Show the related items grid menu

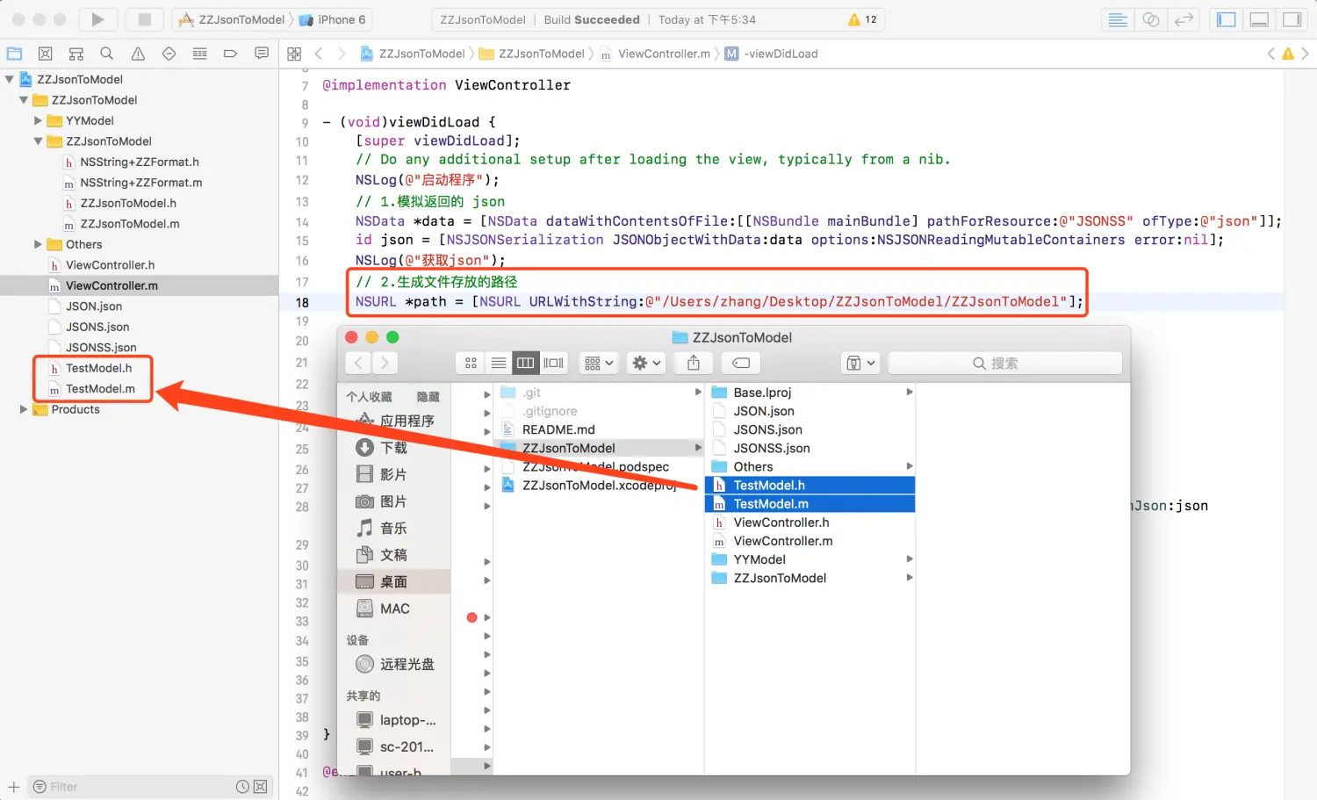click(294, 54)
